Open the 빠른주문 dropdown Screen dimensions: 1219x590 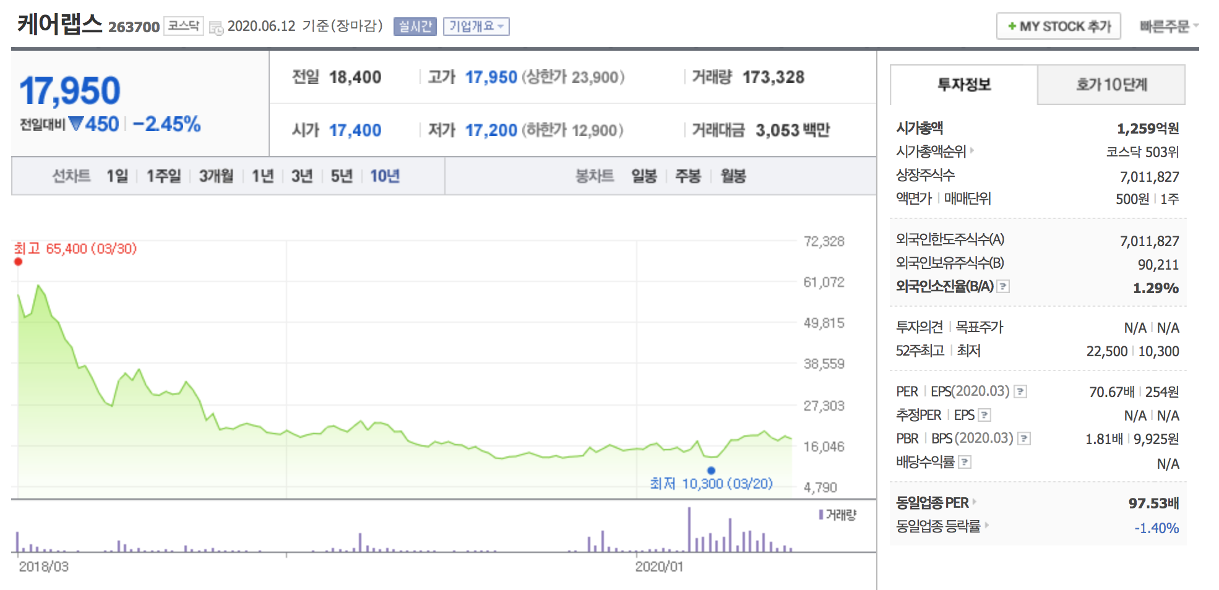click(1169, 27)
